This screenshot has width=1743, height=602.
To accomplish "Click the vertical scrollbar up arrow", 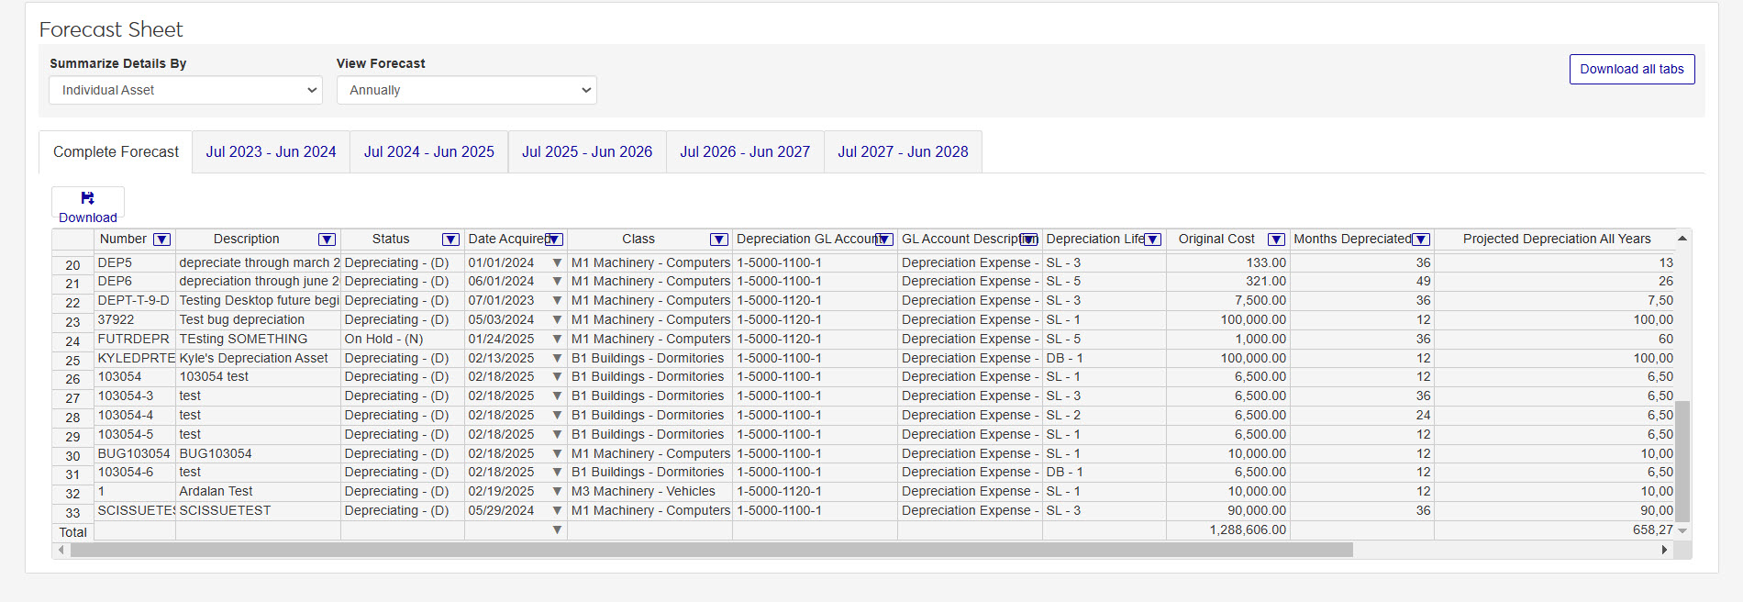I will (1682, 239).
